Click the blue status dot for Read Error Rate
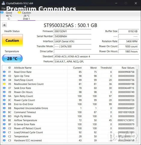 click(x=4, y=72)
